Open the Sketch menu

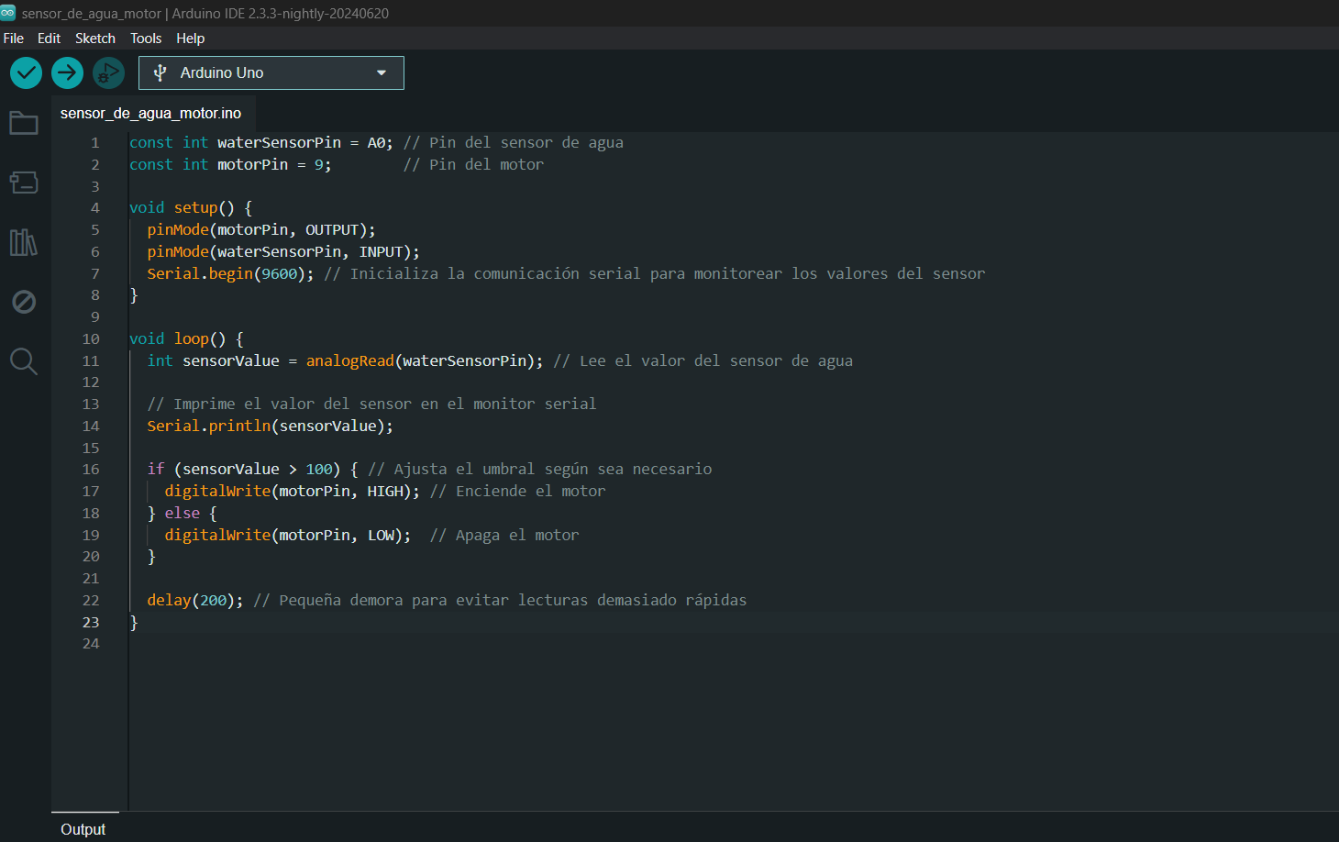pyautogui.click(x=95, y=39)
